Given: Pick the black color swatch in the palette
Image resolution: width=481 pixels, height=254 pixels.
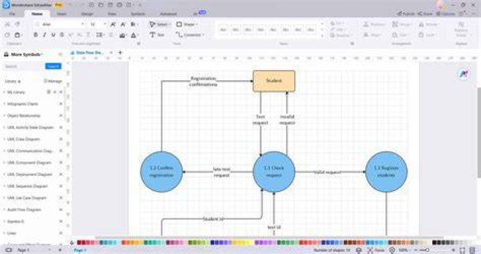Looking at the screenshot, I should tap(434, 243).
